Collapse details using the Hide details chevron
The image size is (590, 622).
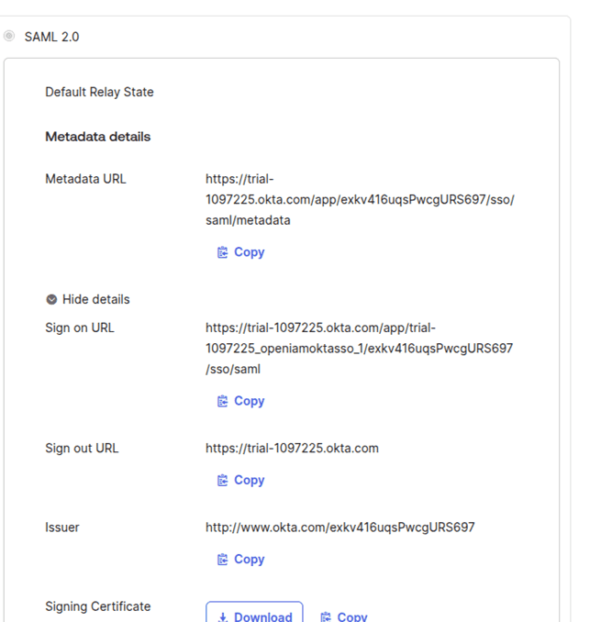pyautogui.click(x=51, y=299)
